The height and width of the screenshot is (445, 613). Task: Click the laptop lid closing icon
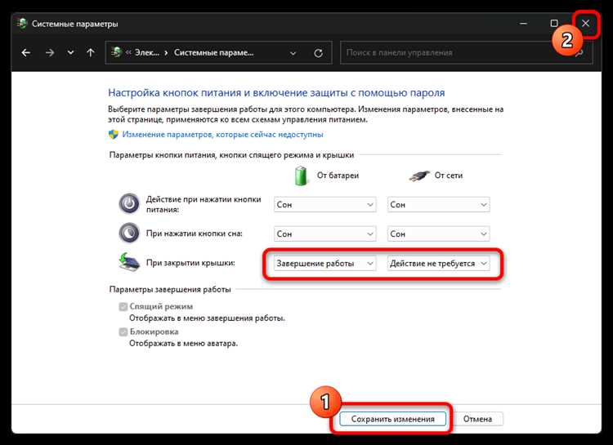coord(129,262)
